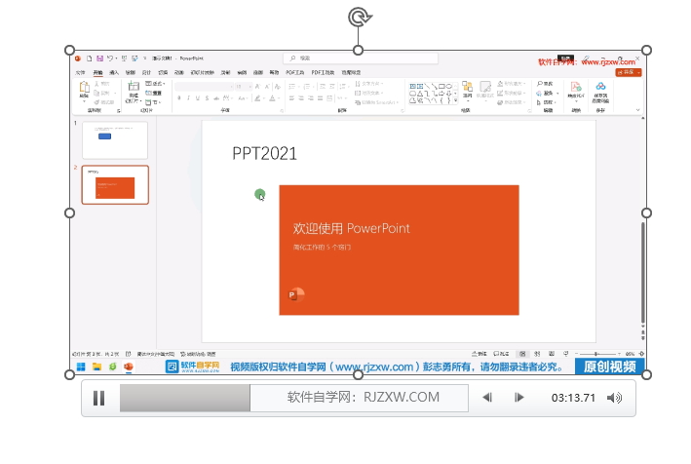Step the video back one frame
Viewport: 691px width, 464px height.
pos(487,398)
